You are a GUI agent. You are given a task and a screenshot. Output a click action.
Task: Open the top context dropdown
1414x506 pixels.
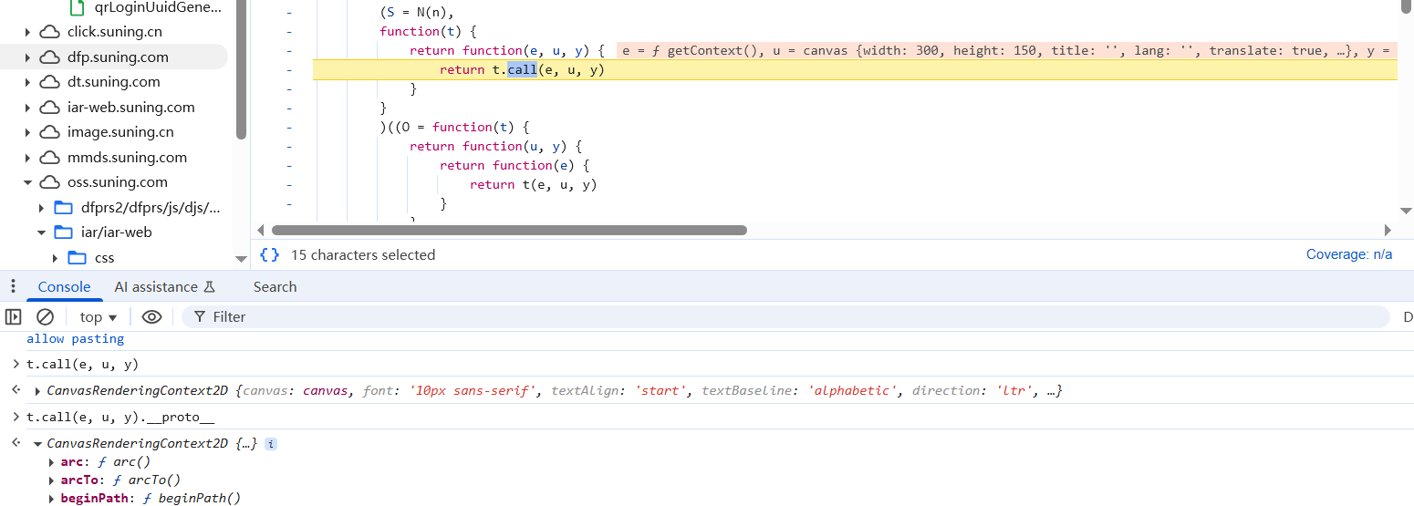click(x=99, y=316)
